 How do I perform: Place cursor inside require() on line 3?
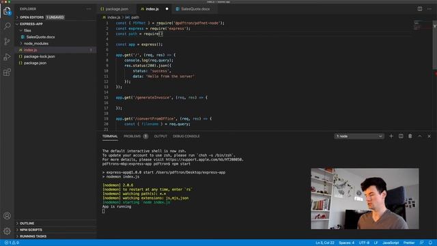(x=160, y=33)
